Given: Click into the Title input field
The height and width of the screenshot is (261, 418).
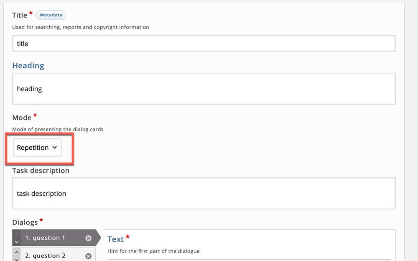Looking at the screenshot, I should click(x=204, y=43).
